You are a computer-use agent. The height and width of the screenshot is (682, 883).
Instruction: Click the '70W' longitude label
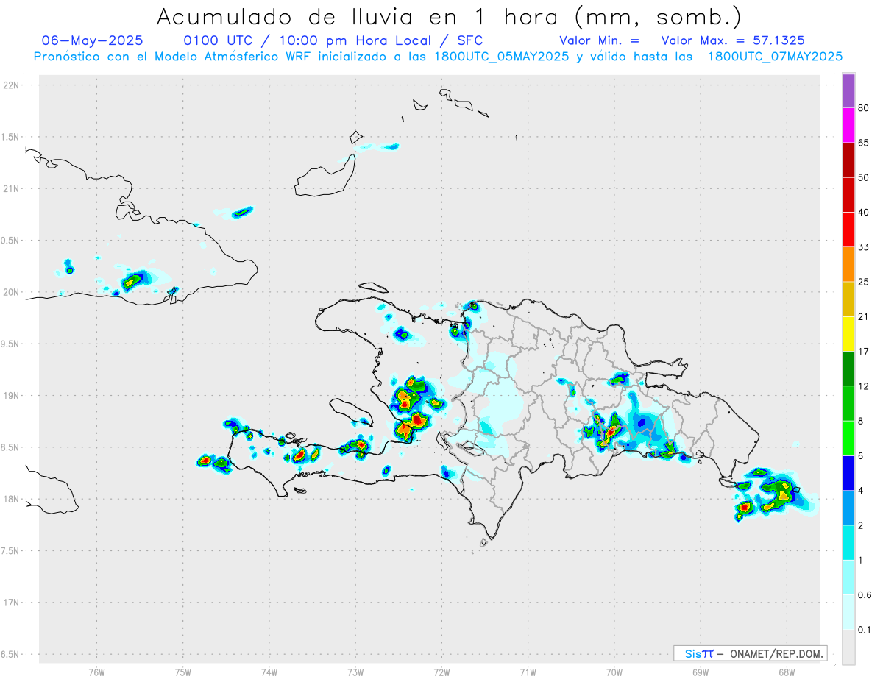click(614, 672)
